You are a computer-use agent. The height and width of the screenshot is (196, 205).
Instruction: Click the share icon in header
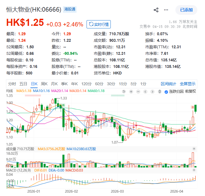click(156, 10)
